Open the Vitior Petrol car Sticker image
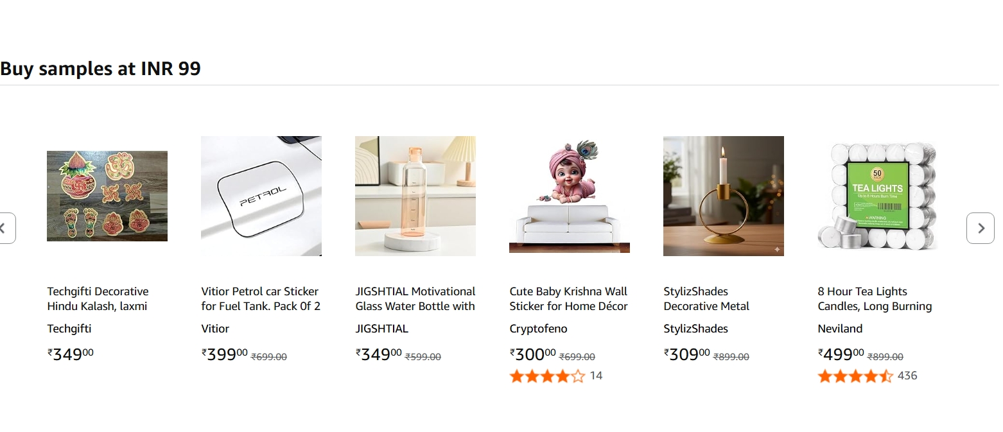 click(261, 196)
